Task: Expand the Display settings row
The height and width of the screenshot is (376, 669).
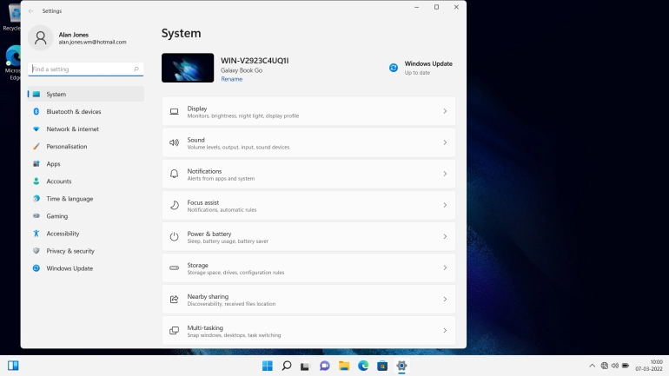Action: click(308, 111)
